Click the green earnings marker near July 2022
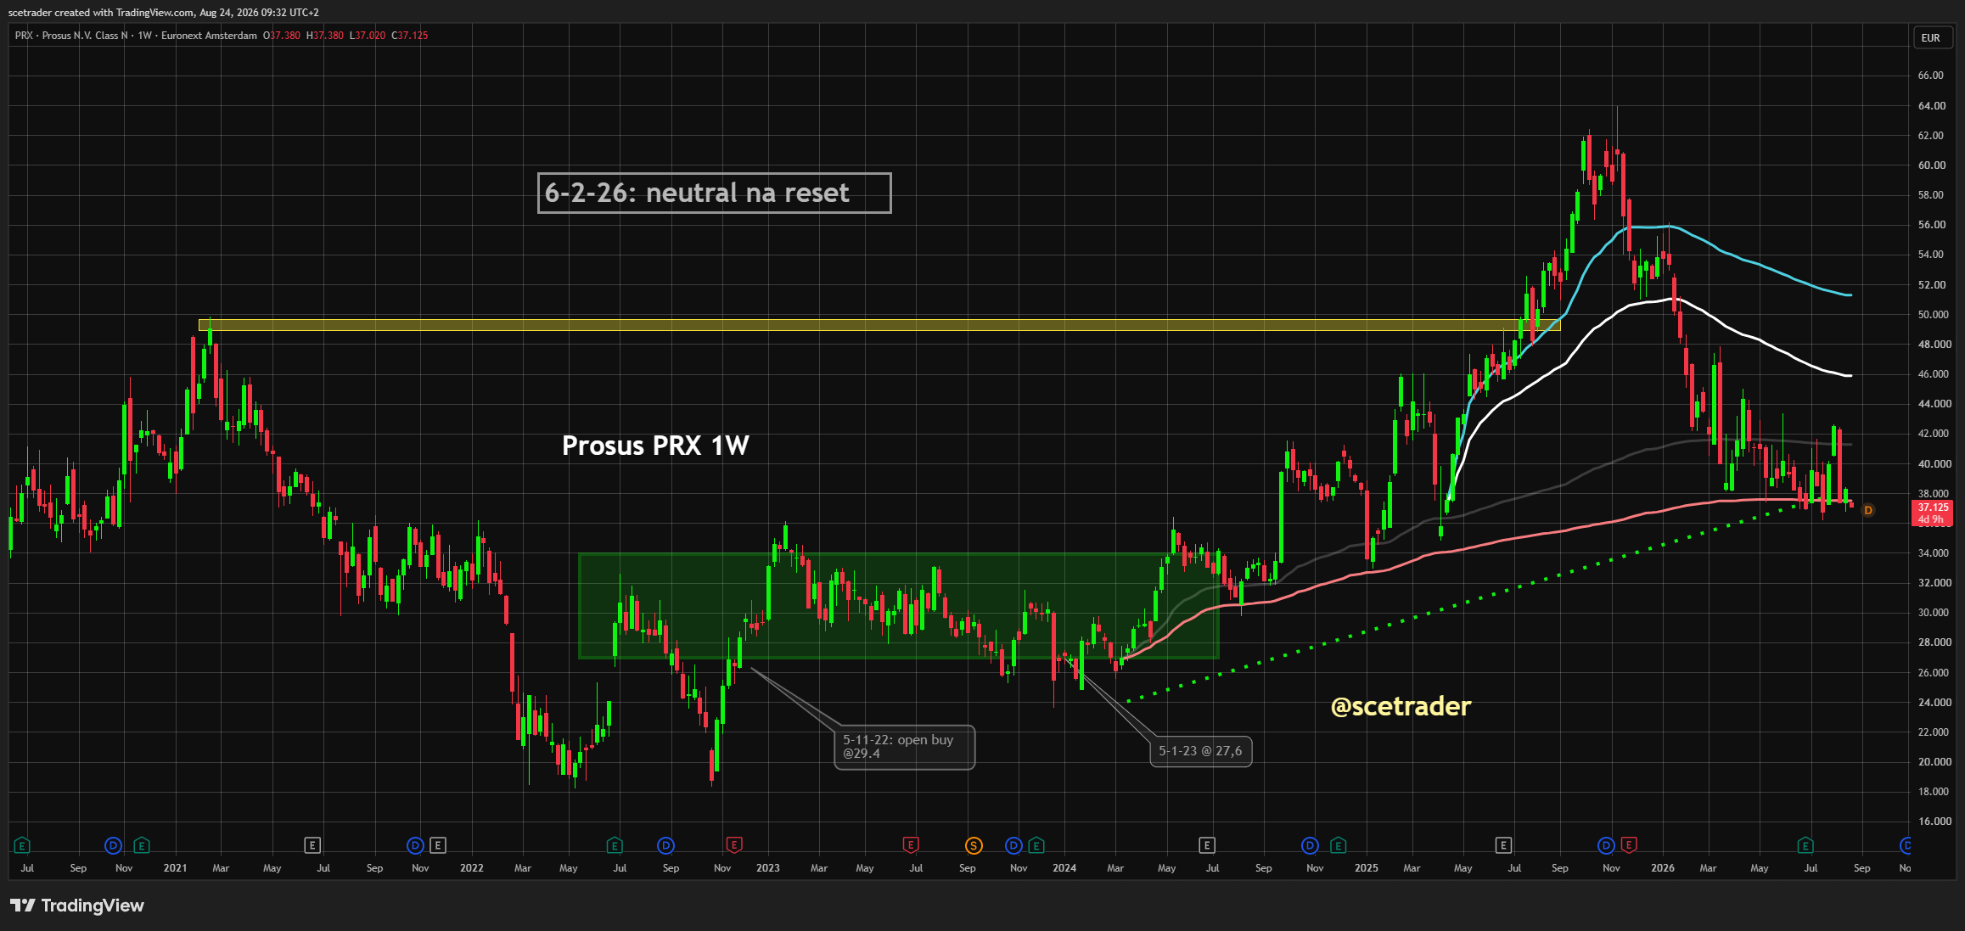 coord(615,845)
